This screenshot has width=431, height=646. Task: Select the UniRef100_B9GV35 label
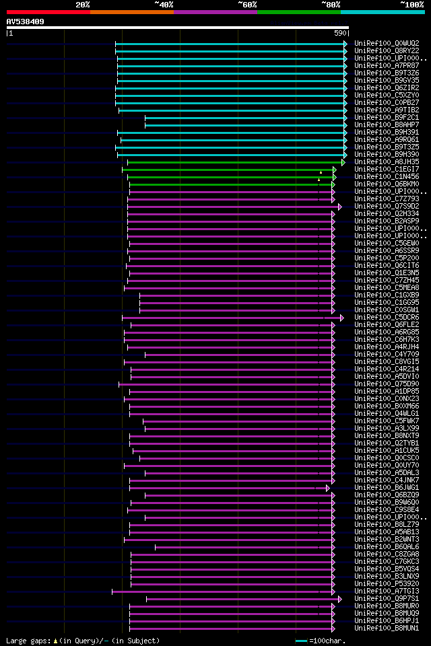click(387, 80)
